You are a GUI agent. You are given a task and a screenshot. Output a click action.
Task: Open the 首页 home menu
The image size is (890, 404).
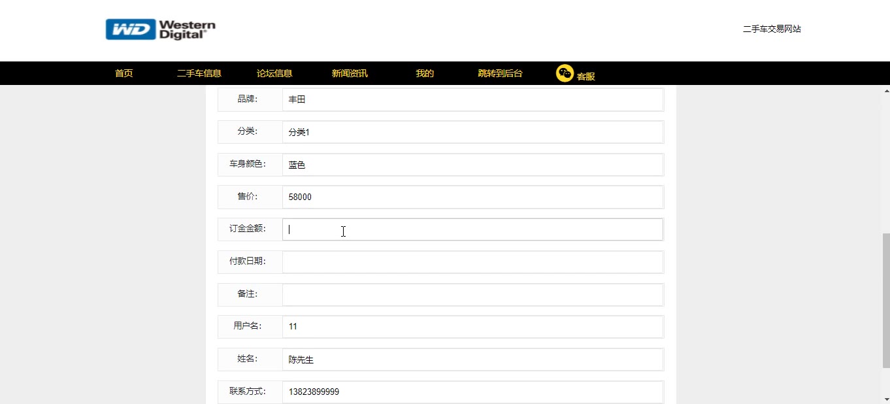[x=124, y=73]
